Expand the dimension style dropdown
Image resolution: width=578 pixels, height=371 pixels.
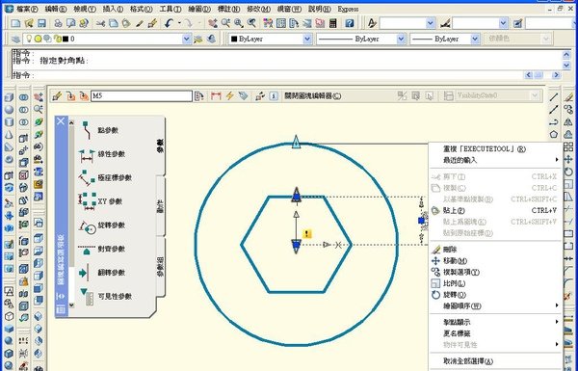pyautogui.click(x=504, y=23)
